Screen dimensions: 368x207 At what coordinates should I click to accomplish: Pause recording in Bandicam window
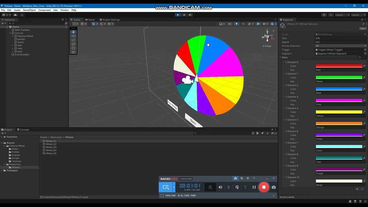(x=254, y=187)
